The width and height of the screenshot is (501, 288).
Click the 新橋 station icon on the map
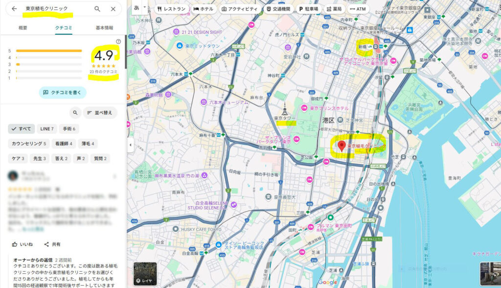click(x=376, y=47)
